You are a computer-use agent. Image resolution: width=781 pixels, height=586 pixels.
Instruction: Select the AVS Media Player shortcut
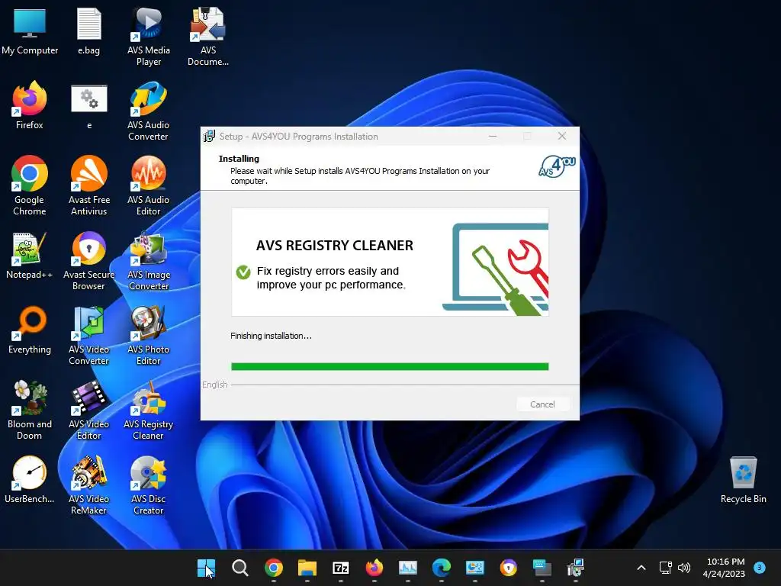(149, 37)
